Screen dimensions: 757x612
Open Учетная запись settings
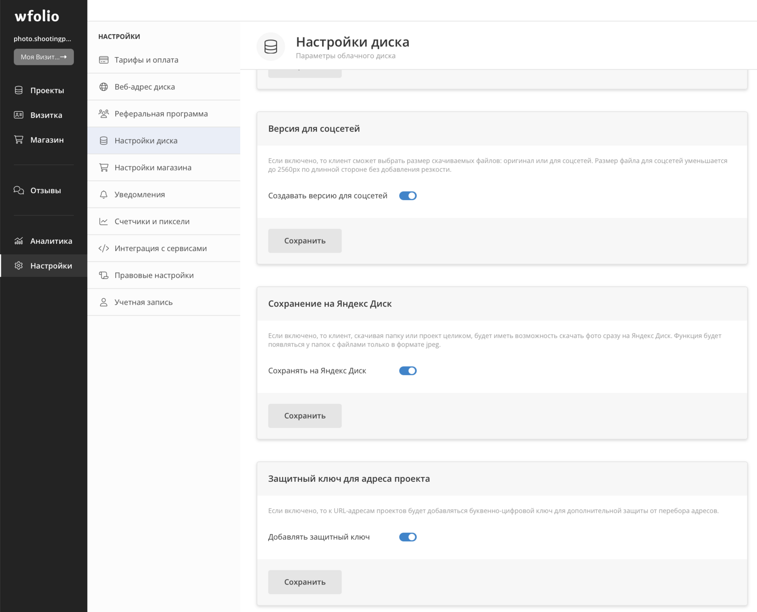tap(143, 302)
